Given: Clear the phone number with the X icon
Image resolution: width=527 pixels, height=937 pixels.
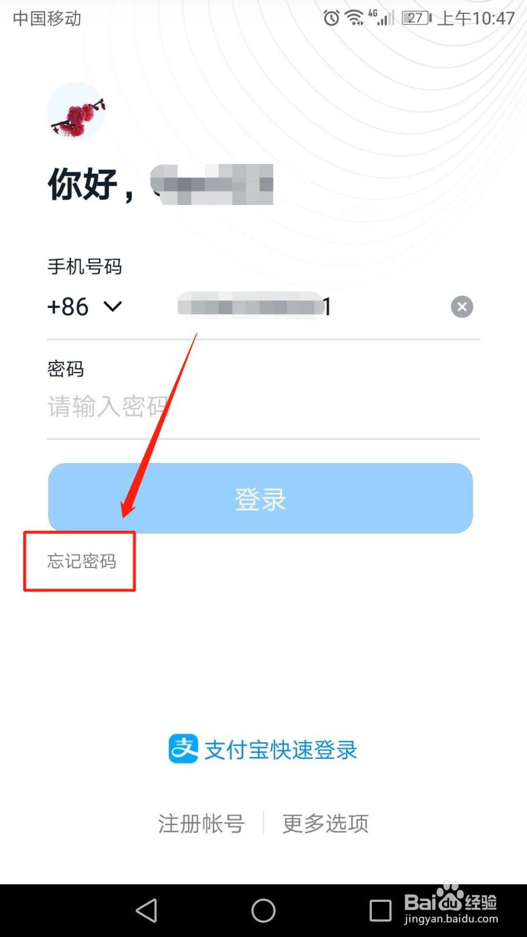Looking at the screenshot, I should [x=462, y=306].
